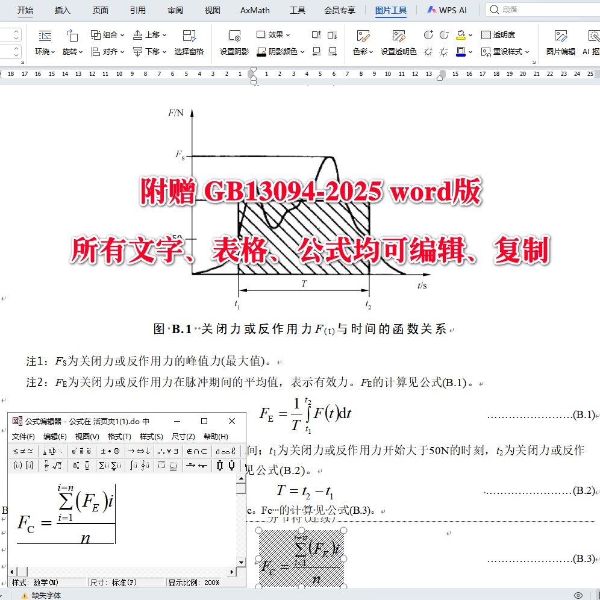The width and height of the screenshot is (600, 600).
Task: Open the 环绕 text wrap dropdown
Action: (x=44, y=51)
